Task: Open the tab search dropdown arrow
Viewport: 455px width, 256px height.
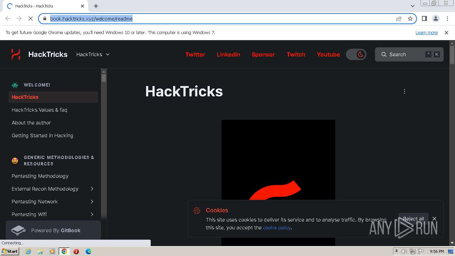Action: pos(412,6)
